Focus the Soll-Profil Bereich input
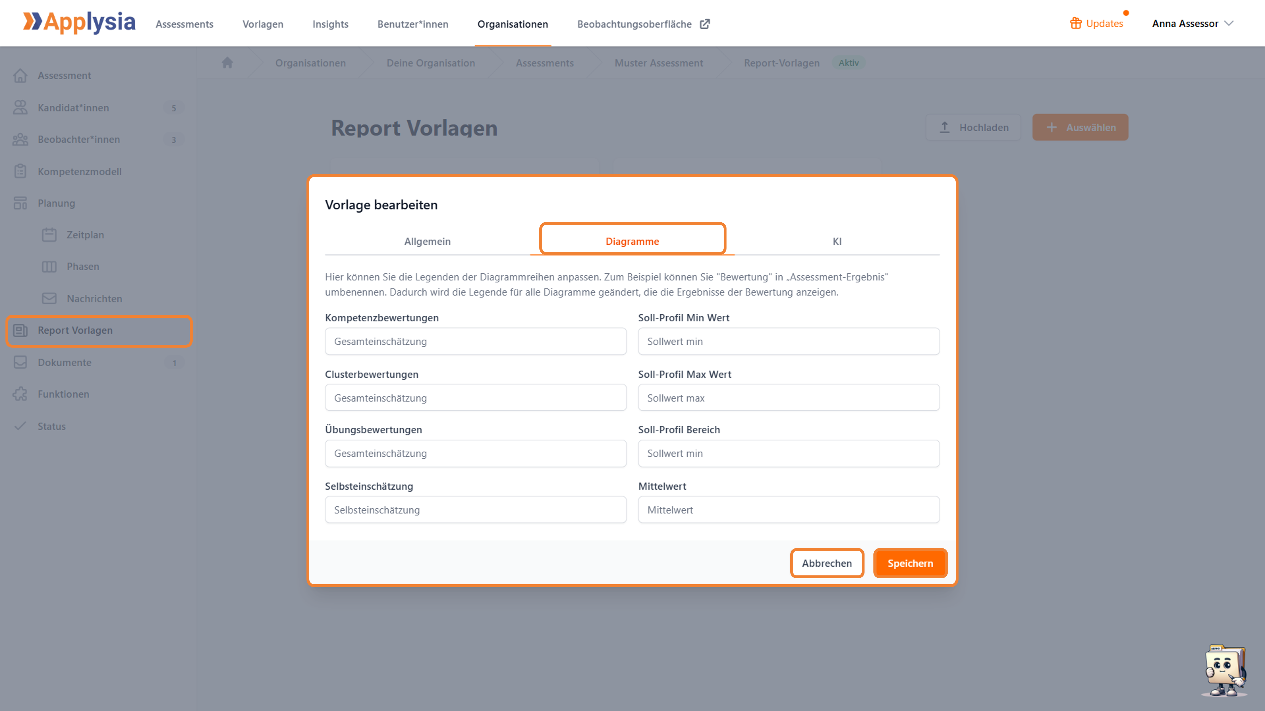This screenshot has width=1265, height=711. [789, 453]
